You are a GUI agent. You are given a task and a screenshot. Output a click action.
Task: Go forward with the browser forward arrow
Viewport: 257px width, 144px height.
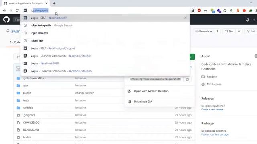coord(11,10)
